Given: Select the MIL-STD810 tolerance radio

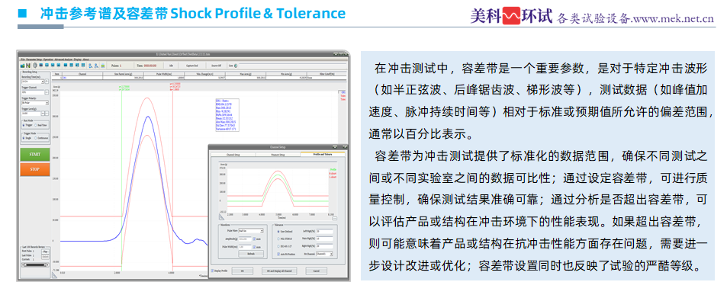Looking at the screenshot, I should pyautogui.click(x=278, y=239).
